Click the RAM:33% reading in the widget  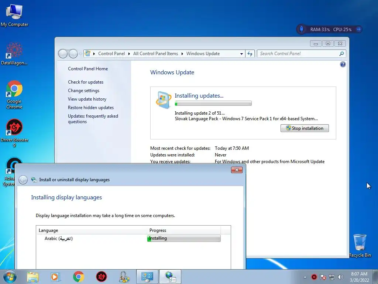(320, 30)
